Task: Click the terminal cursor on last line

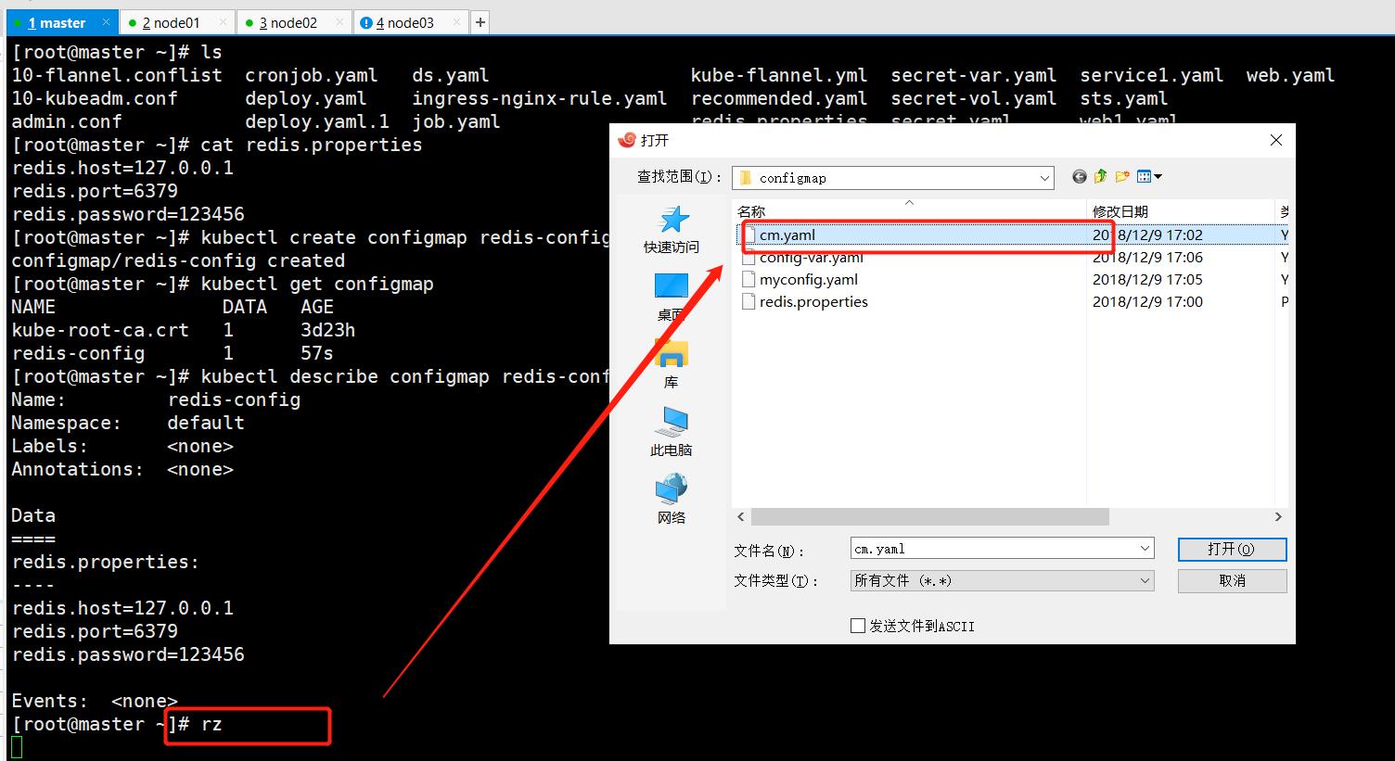Action: (x=17, y=747)
